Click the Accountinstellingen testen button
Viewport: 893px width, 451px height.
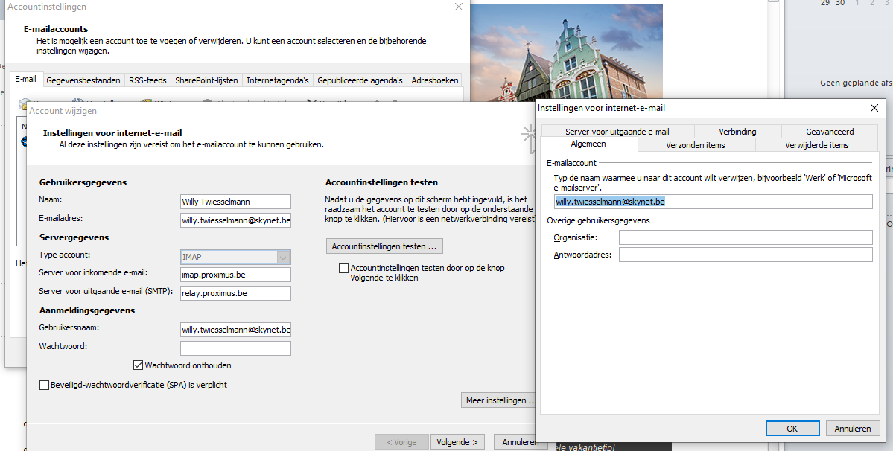coord(384,246)
